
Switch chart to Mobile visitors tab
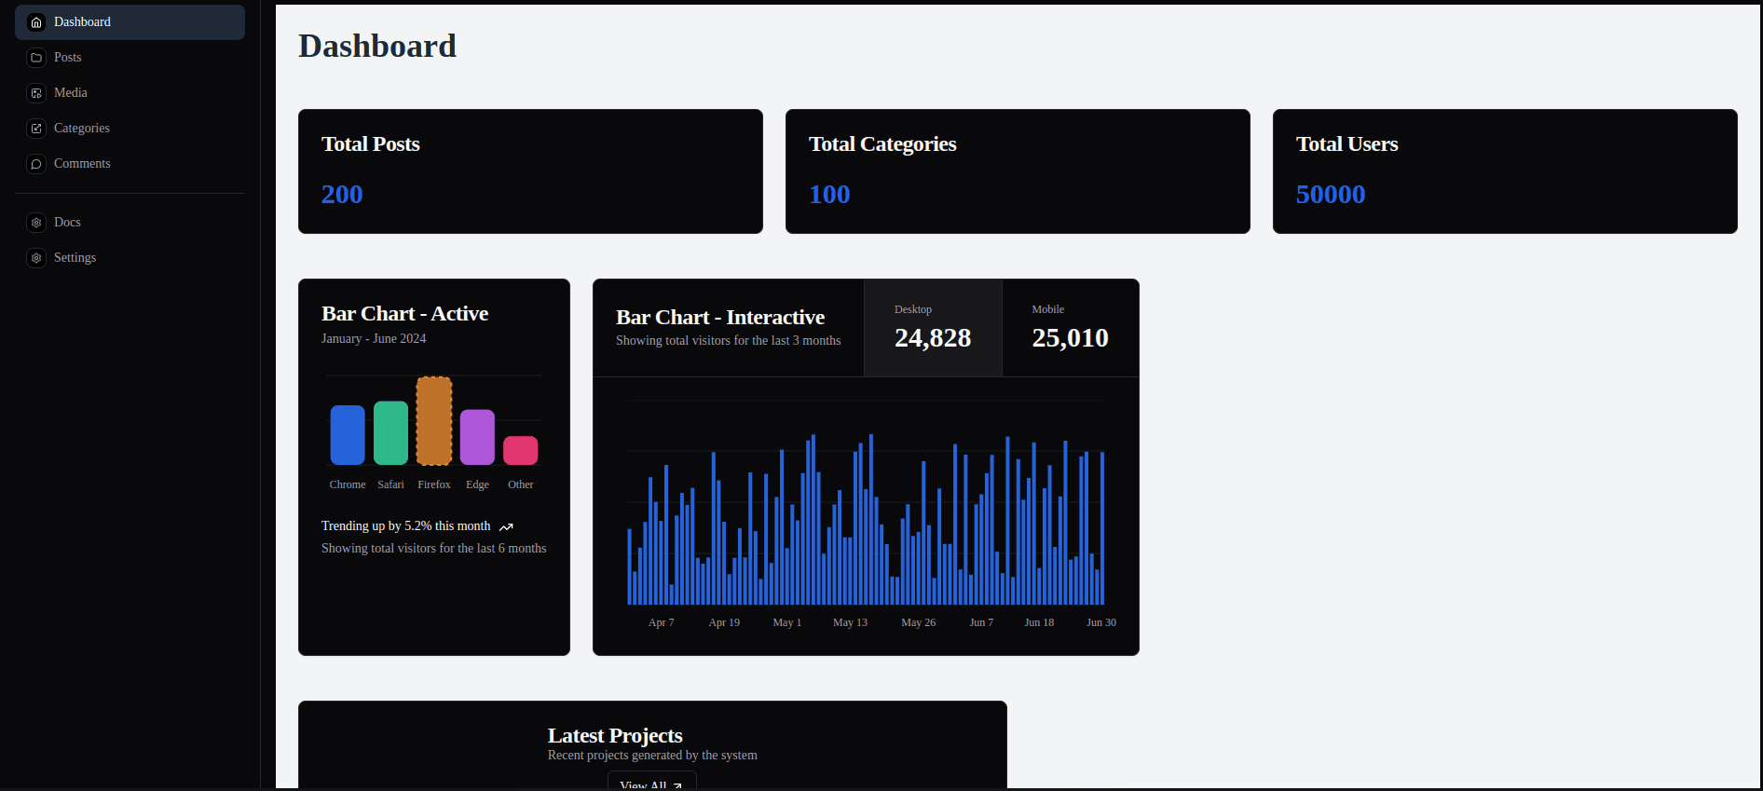[1070, 328]
